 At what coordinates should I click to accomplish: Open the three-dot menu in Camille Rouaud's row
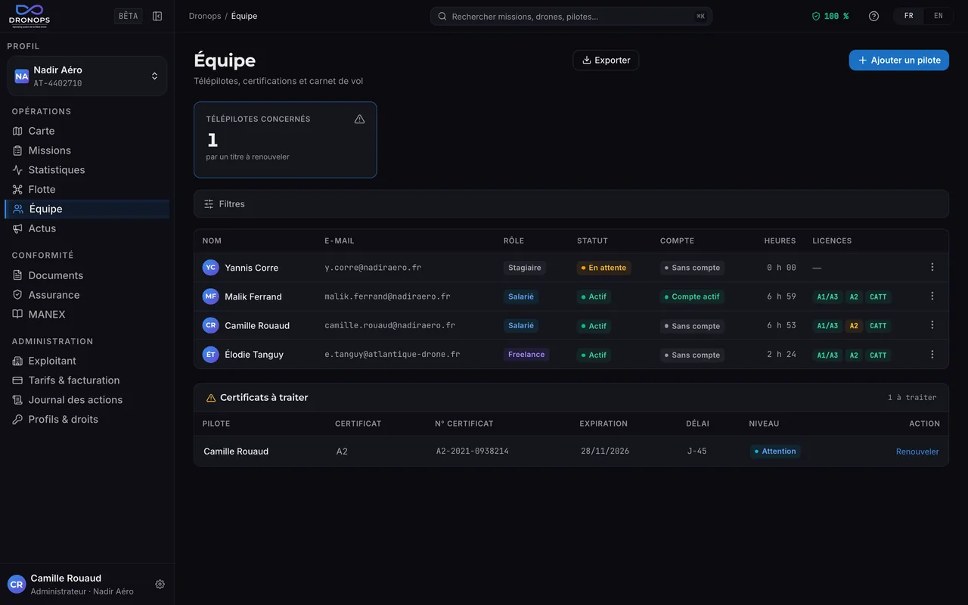tap(932, 325)
